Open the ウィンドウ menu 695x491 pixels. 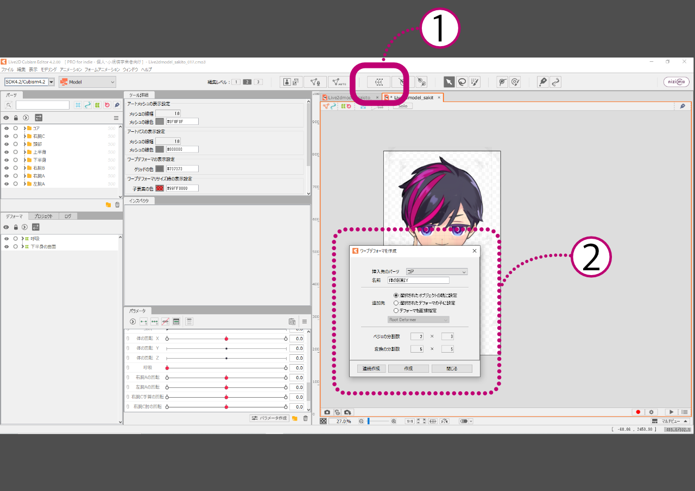130,69
